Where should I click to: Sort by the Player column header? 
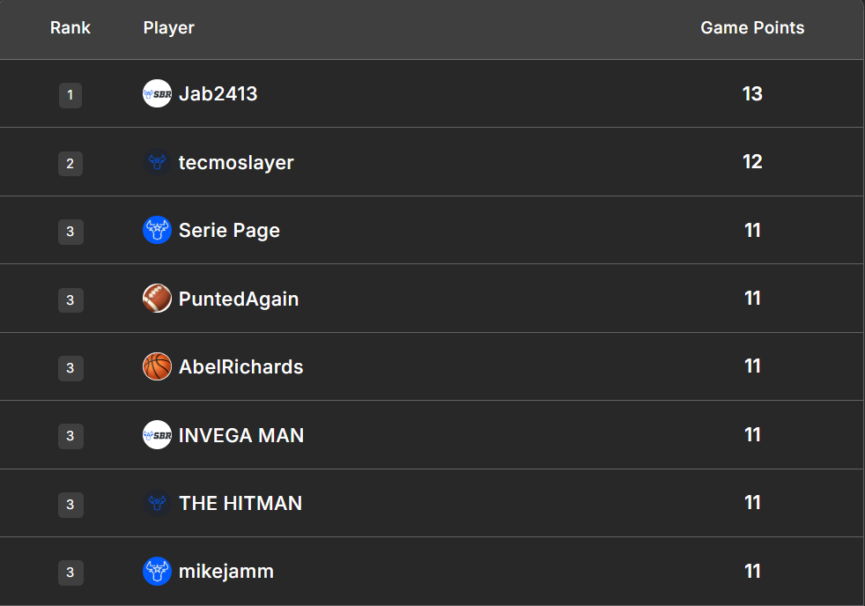coord(169,28)
